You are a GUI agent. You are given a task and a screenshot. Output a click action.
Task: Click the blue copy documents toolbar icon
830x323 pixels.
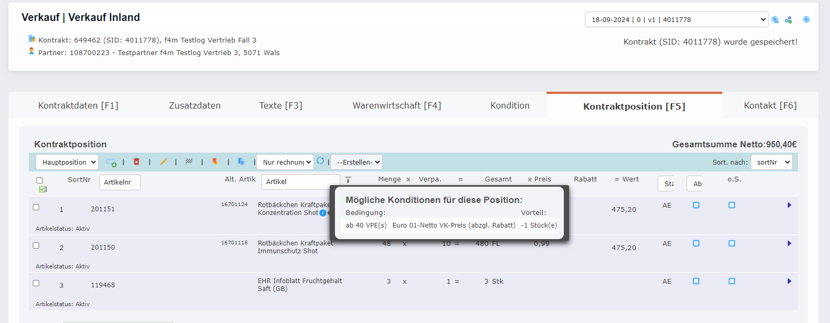click(241, 161)
